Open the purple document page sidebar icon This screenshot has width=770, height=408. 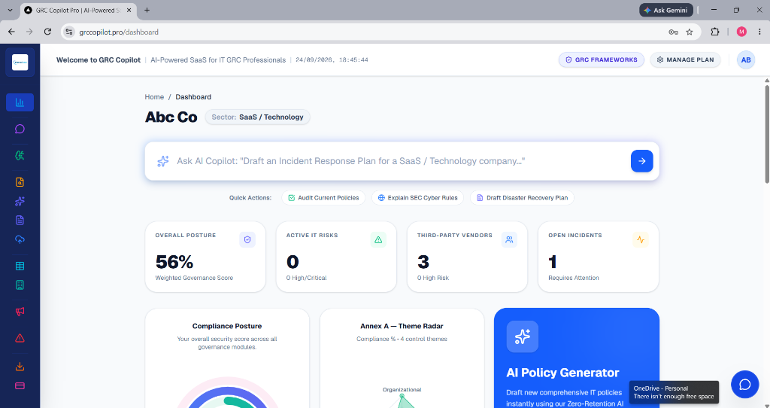[20, 221]
